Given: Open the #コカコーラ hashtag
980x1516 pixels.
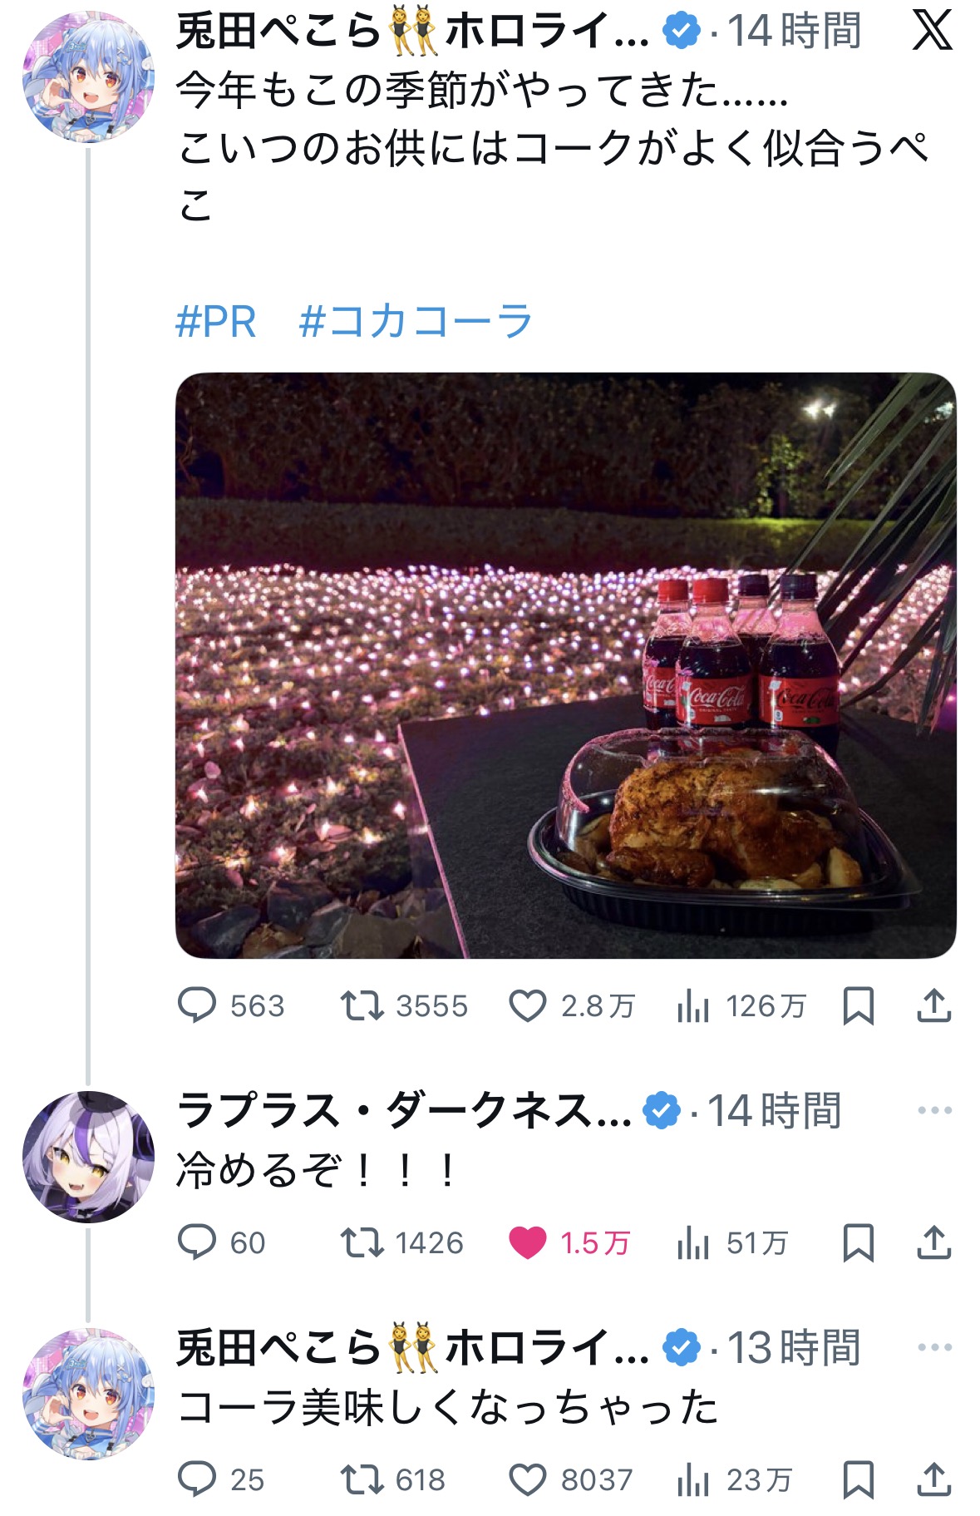Looking at the screenshot, I should click(416, 321).
